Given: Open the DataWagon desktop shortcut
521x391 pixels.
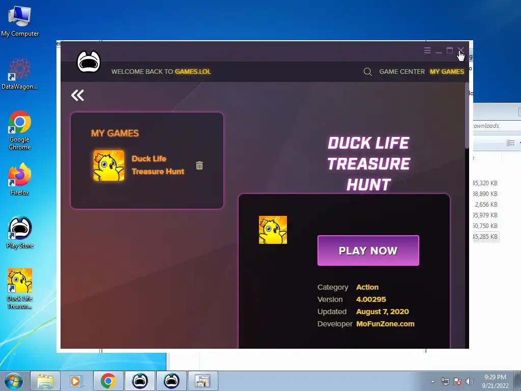Looking at the screenshot, I should click(x=20, y=73).
